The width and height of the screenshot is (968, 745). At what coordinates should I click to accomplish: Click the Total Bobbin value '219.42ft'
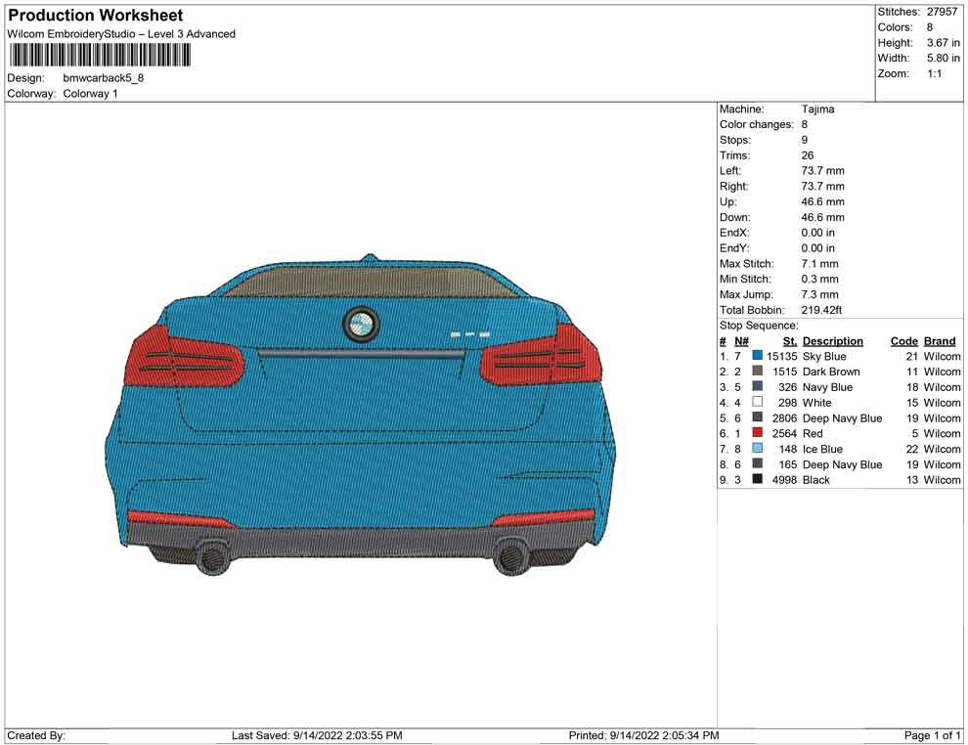click(x=821, y=310)
